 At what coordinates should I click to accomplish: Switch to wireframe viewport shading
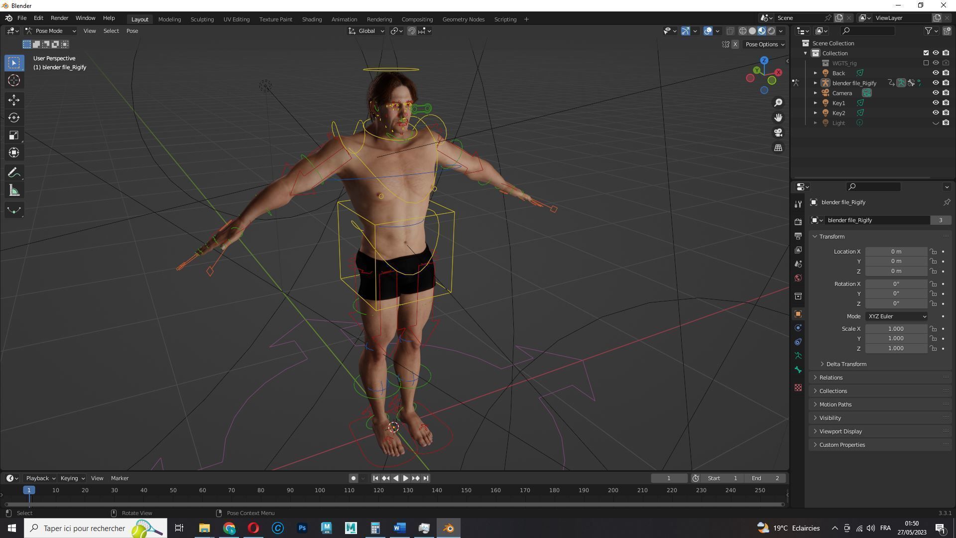point(742,31)
